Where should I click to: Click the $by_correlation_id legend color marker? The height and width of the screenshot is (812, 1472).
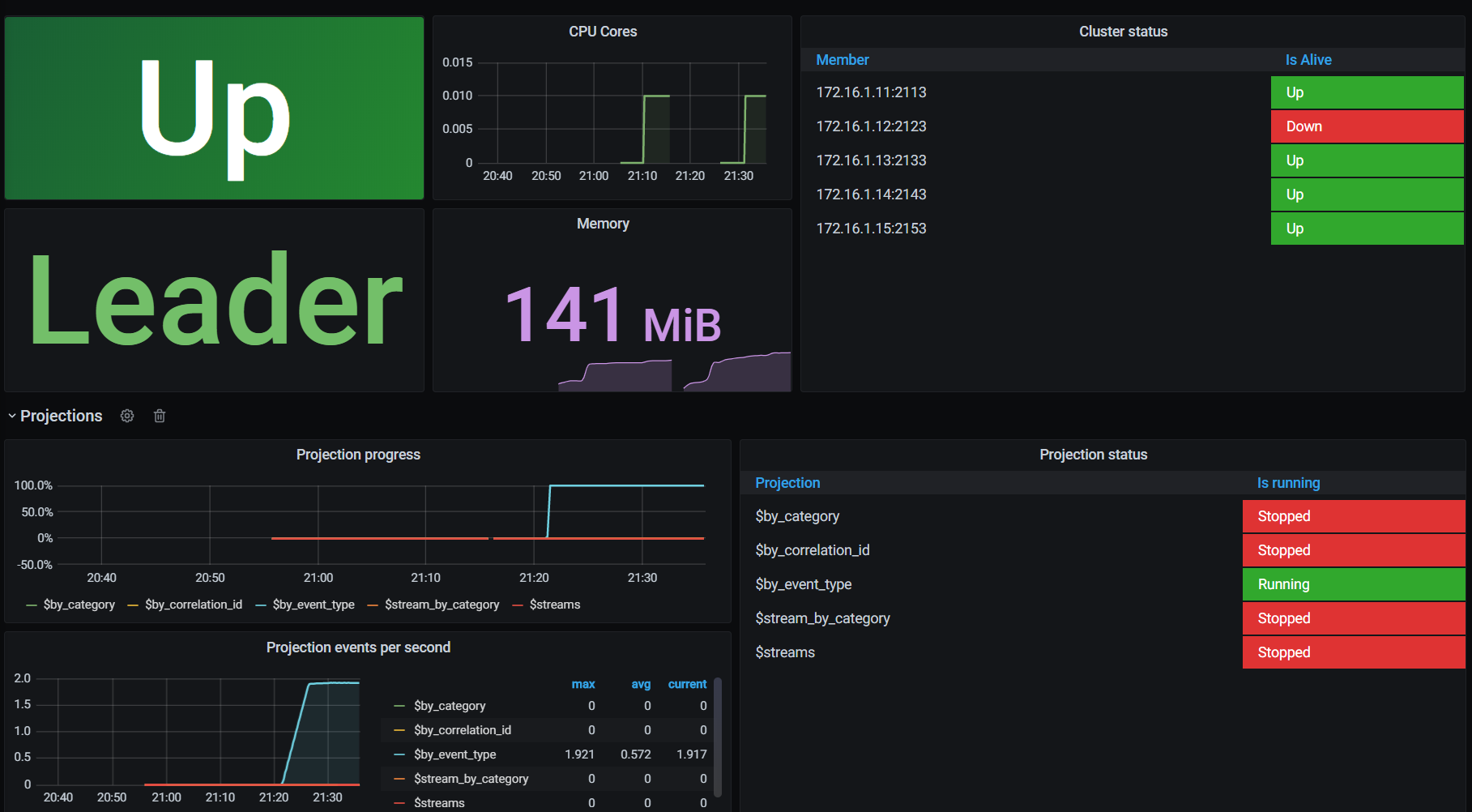(132, 605)
